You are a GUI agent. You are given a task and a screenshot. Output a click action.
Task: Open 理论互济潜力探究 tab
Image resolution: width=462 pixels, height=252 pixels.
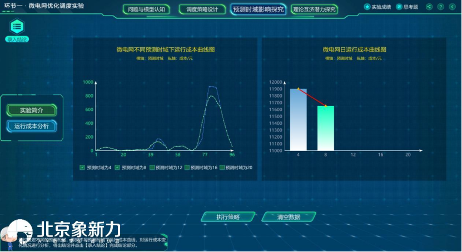[x=315, y=9]
